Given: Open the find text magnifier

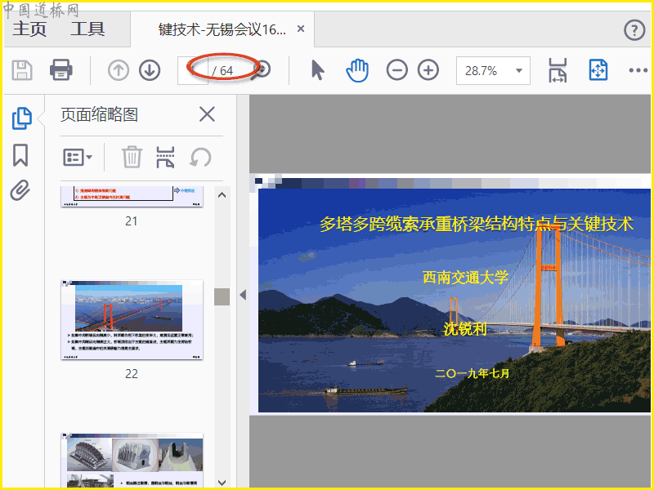Looking at the screenshot, I should pyautogui.click(x=262, y=70).
